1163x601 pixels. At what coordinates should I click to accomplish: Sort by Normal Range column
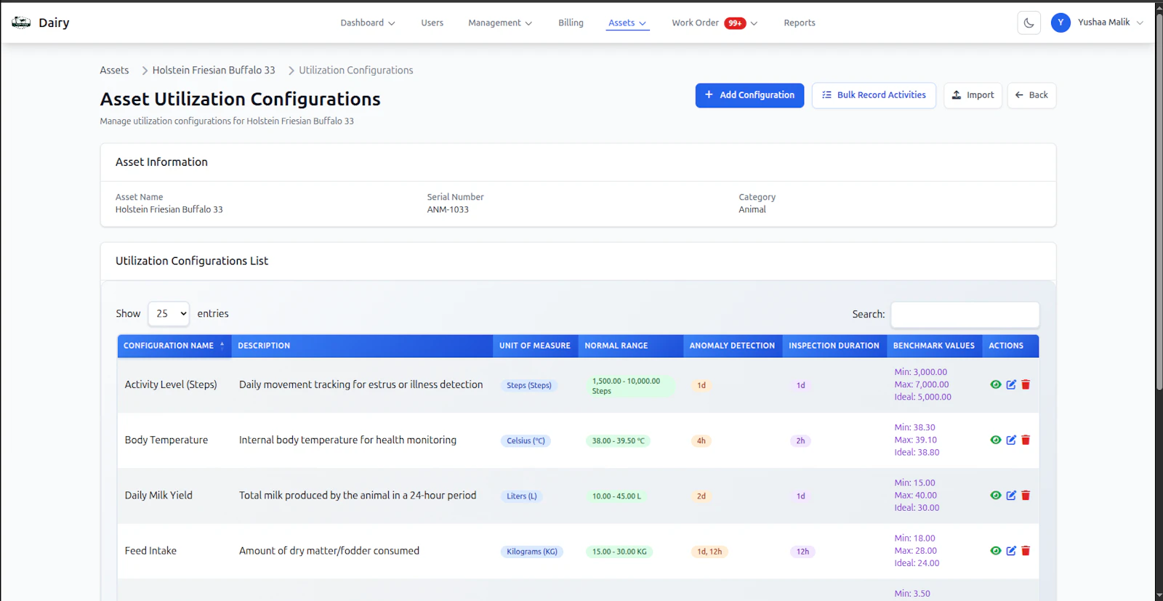click(x=631, y=346)
